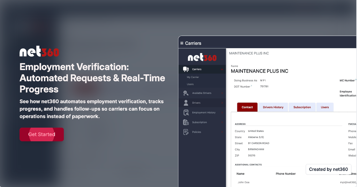Switch to the Subscription tab
Image resolution: width=357 pixels, height=187 pixels.
tap(302, 107)
